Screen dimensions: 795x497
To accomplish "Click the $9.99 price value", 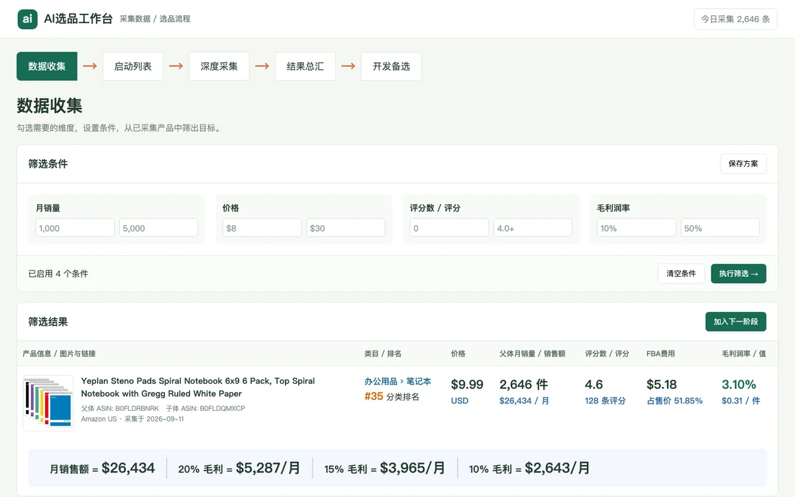I will tap(467, 384).
